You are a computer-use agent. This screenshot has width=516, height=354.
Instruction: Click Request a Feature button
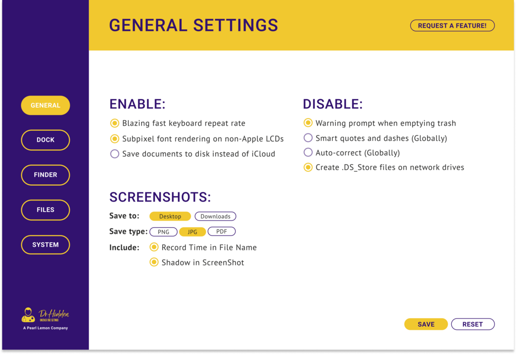coord(452,26)
